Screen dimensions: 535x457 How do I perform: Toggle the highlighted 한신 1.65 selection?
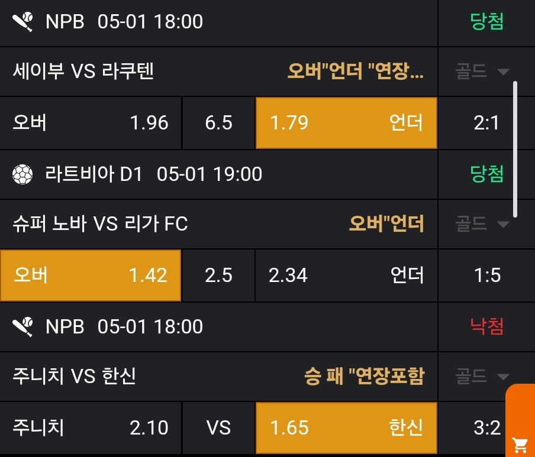tap(346, 427)
